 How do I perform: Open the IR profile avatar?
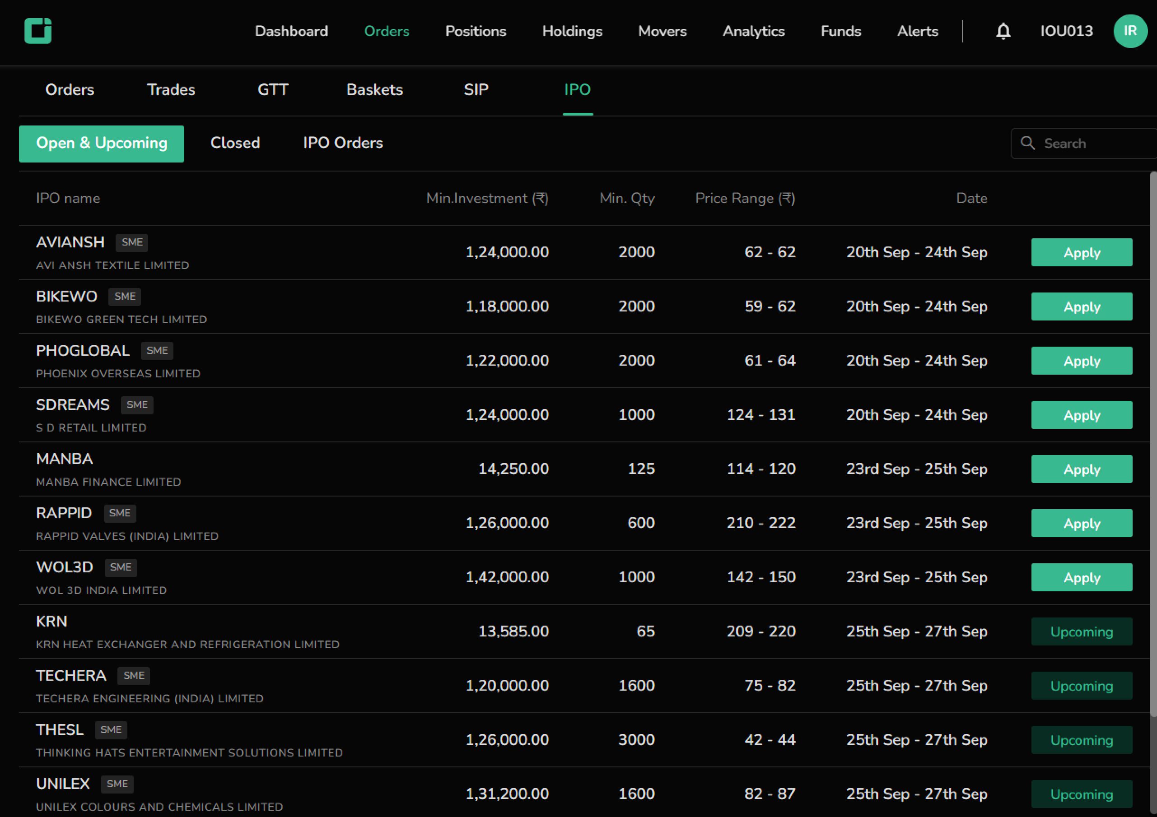pyautogui.click(x=1130, y=31)
